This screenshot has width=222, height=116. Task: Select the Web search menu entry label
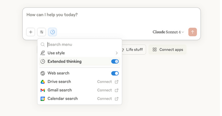(x=58, y=73)
